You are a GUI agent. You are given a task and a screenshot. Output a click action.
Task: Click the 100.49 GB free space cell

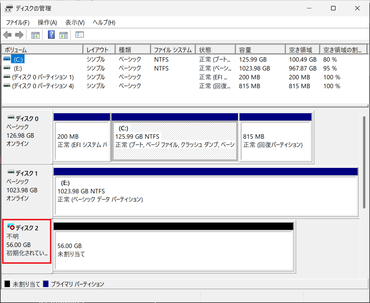[303, 59]
